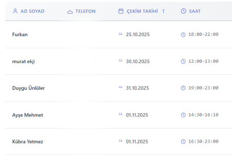The image size is (232, 155).
Task: Toggle sort arrow on ÇEKİM TARİHİ column
Action: point(163,11)
